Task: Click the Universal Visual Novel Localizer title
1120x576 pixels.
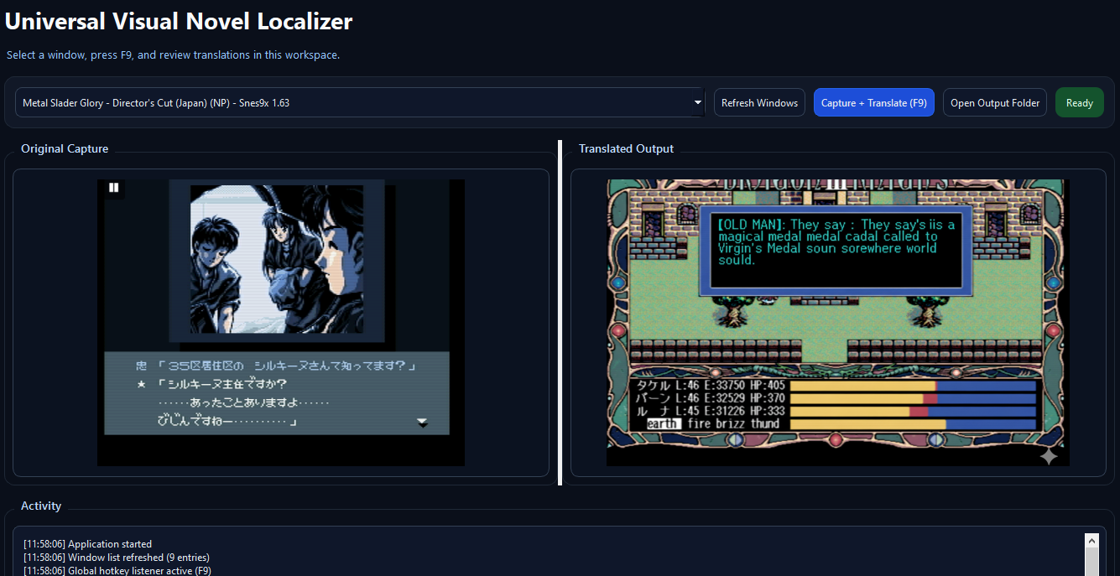Action: tap(179, 21)
